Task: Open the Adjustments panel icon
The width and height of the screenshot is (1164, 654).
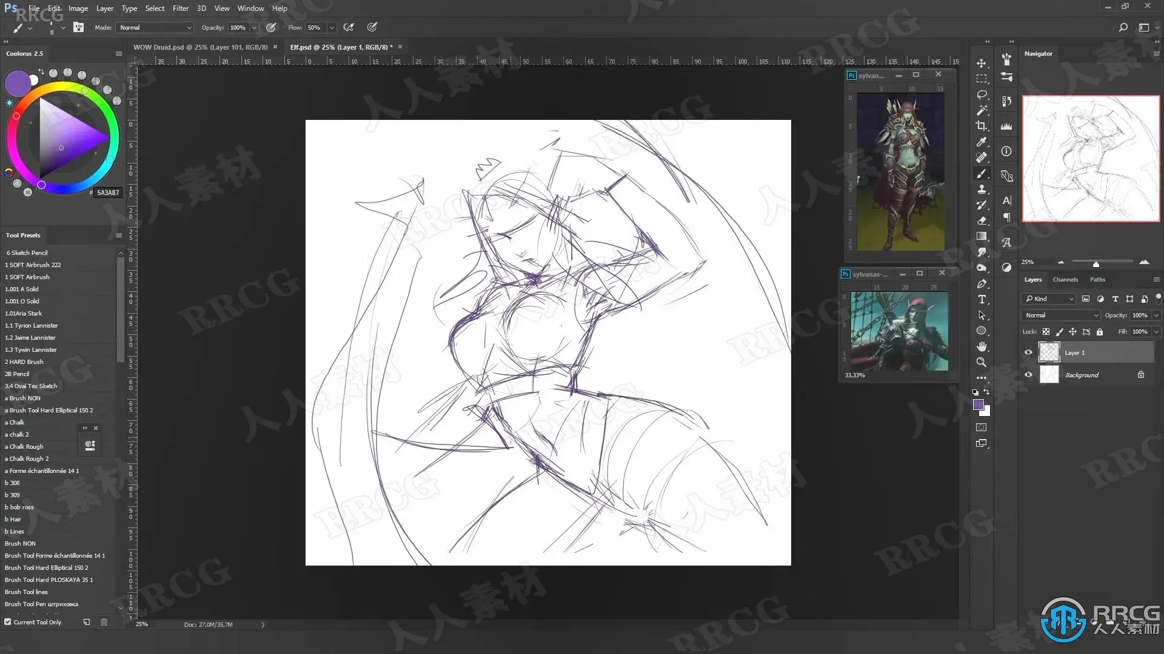Action: click(x=1006, y=267)
